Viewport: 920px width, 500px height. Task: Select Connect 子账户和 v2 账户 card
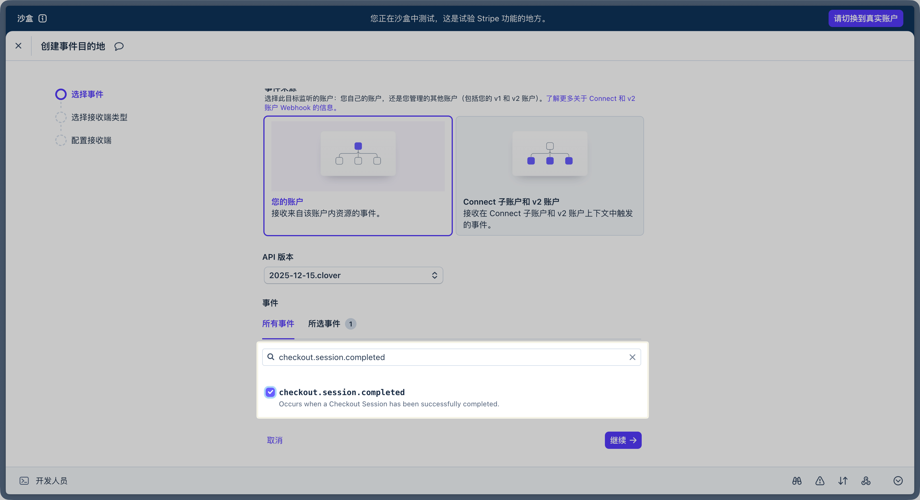pyautogui.click(x=550, y=176)
